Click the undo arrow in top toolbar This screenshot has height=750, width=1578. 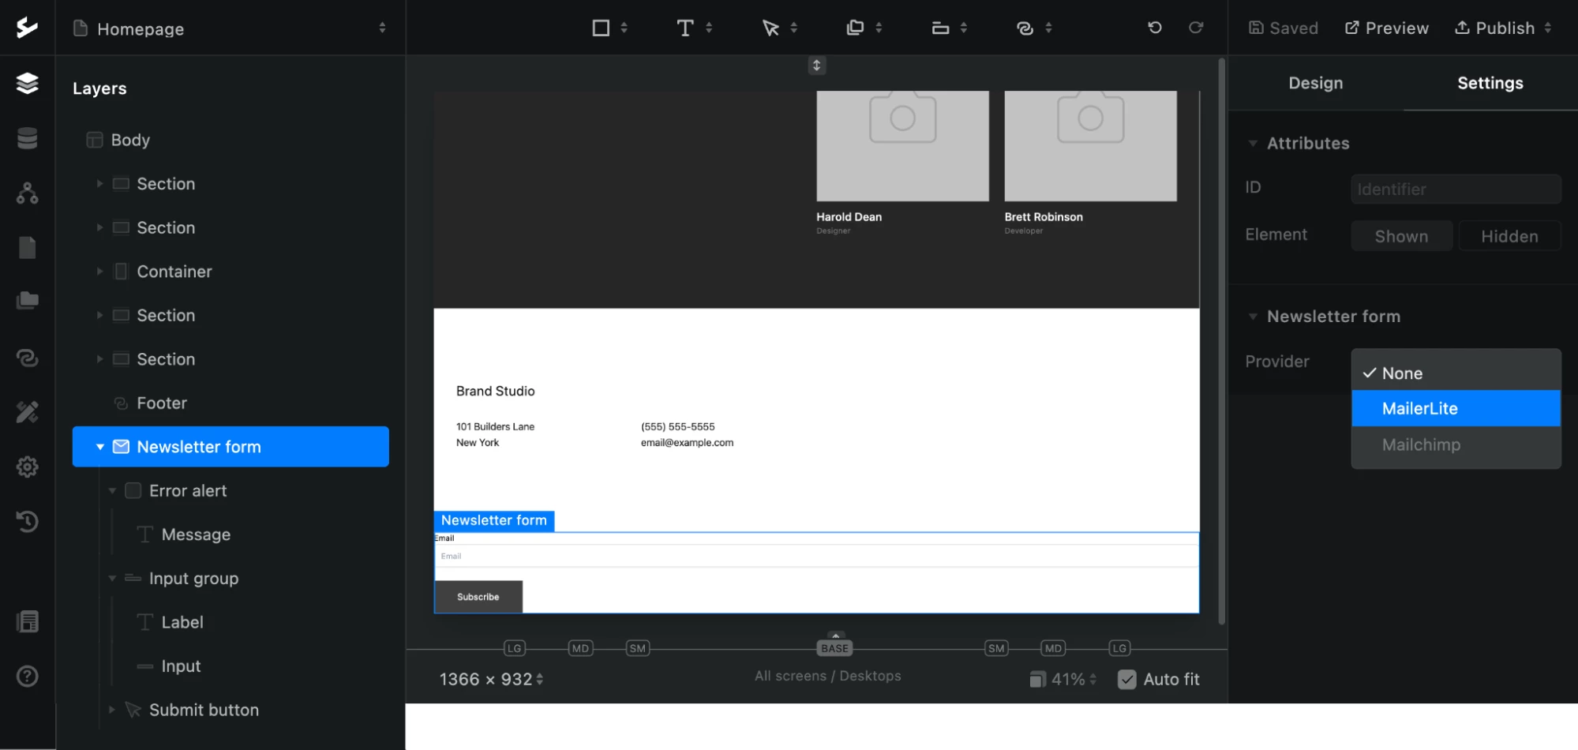point(1154,28)
